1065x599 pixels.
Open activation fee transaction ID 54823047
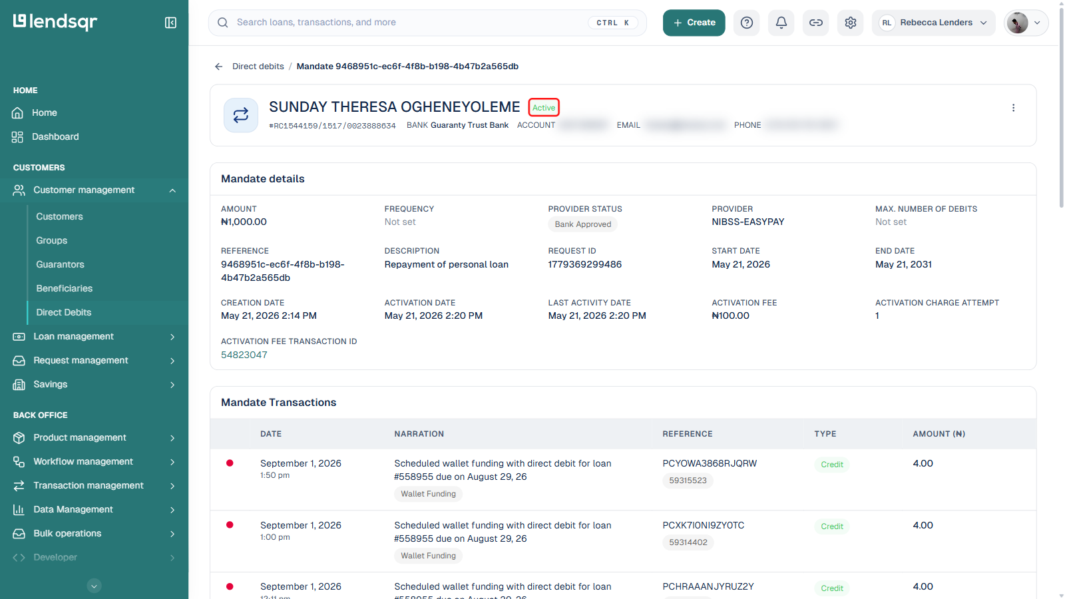click(x=244, y=355)
